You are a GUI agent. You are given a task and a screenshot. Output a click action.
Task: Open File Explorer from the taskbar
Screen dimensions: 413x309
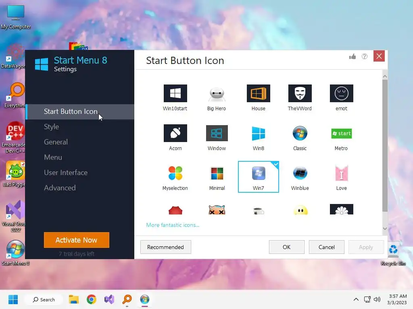[x=74, y=299]
